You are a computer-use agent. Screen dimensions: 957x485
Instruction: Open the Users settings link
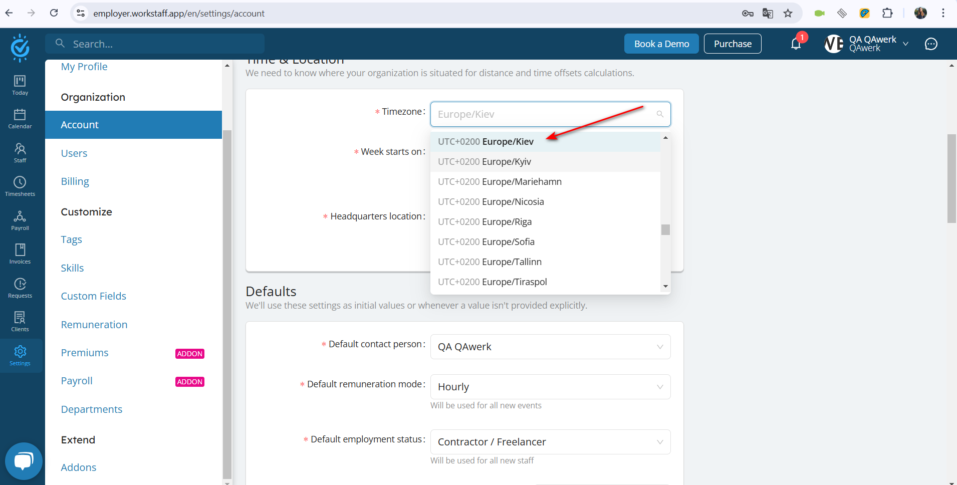click(74, 153)
